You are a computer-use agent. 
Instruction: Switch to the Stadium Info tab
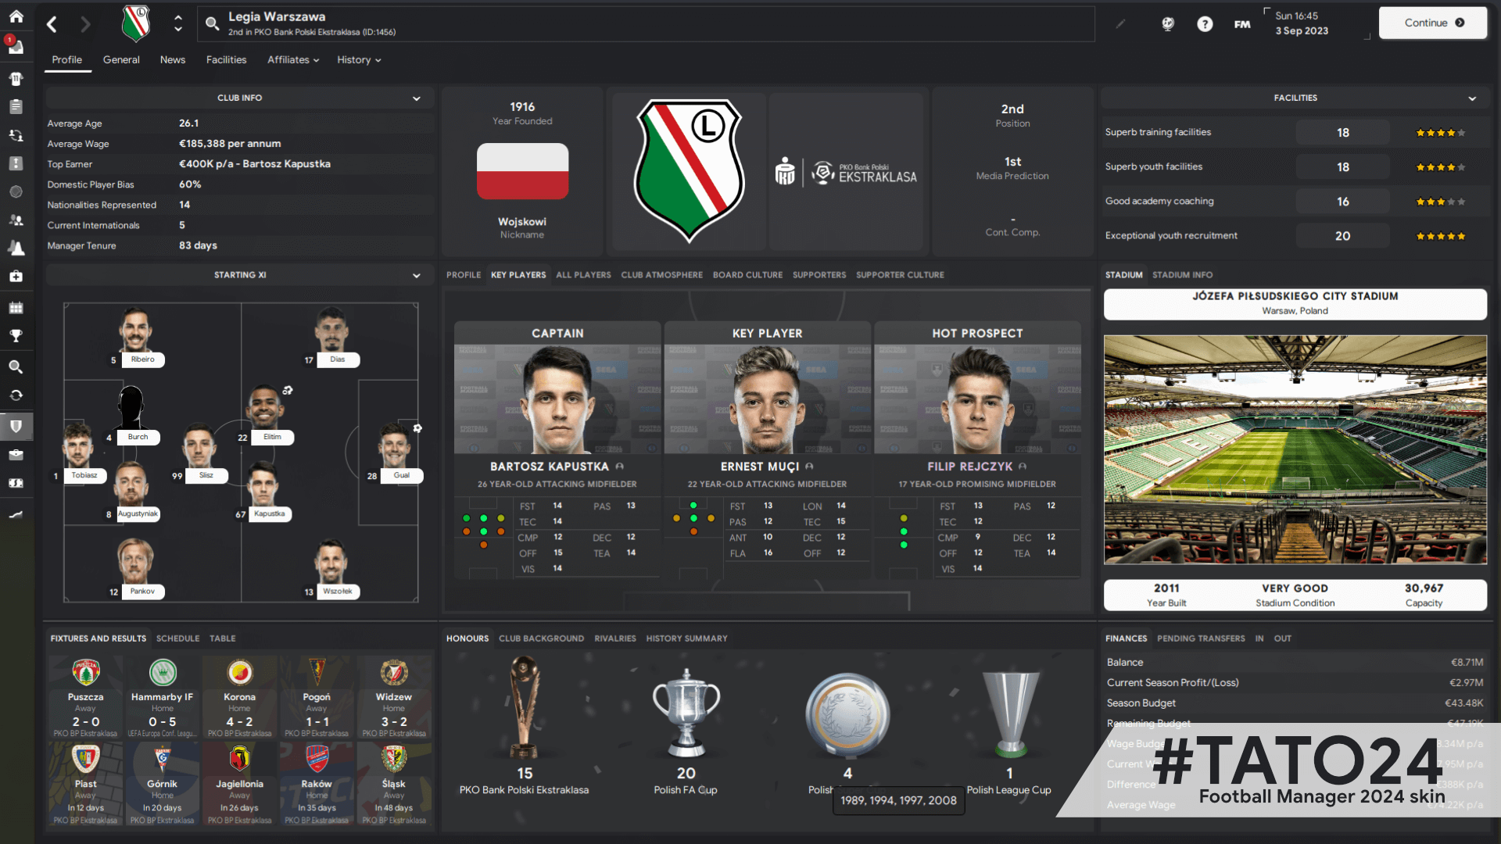1182,275
